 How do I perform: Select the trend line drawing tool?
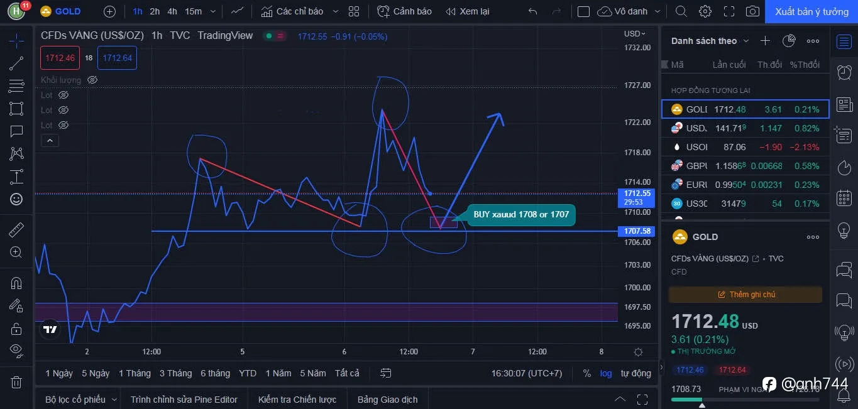(x=16, y=63)
